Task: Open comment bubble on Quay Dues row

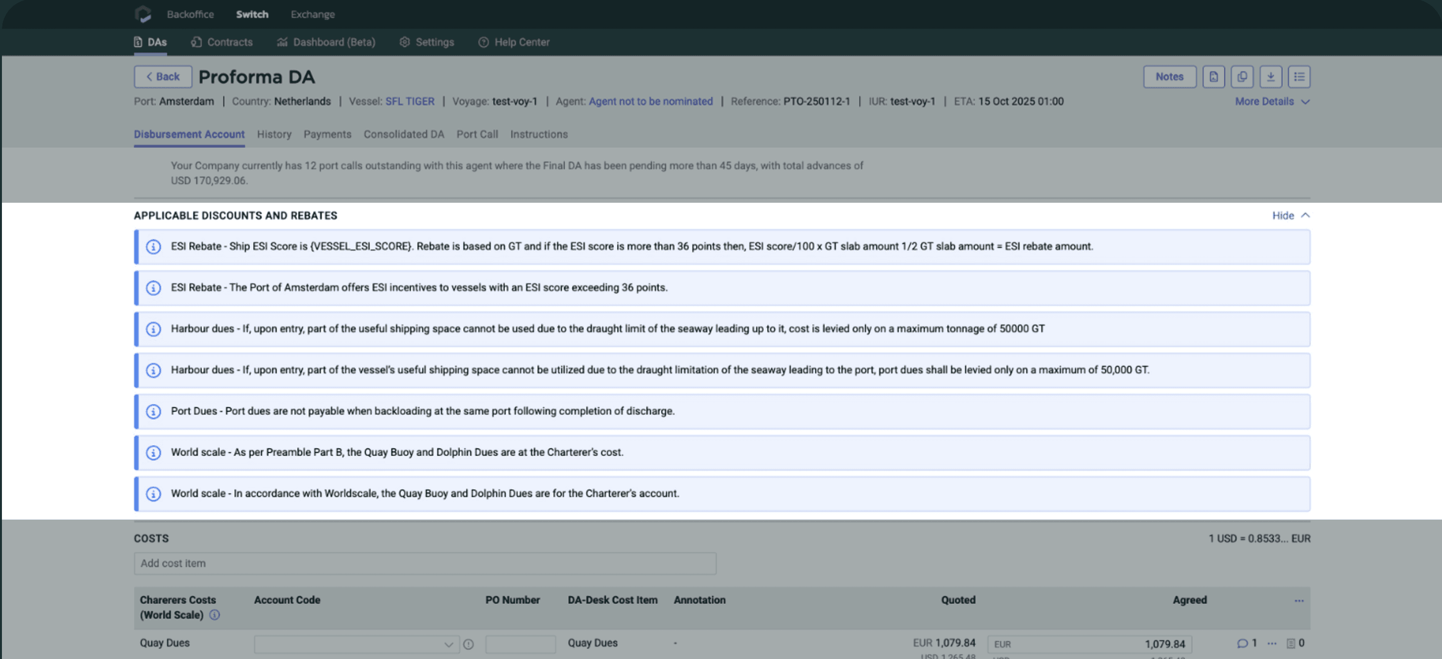Action: [1242, 644]
